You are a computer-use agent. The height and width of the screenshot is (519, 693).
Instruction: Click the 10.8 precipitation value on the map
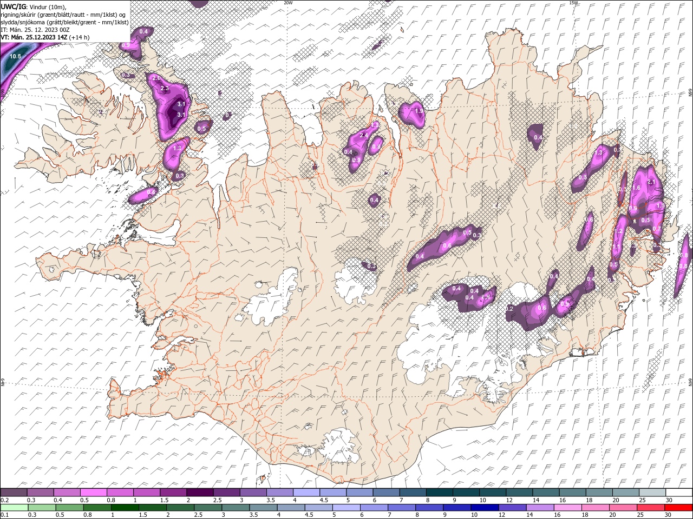click(x=16, y=56)
